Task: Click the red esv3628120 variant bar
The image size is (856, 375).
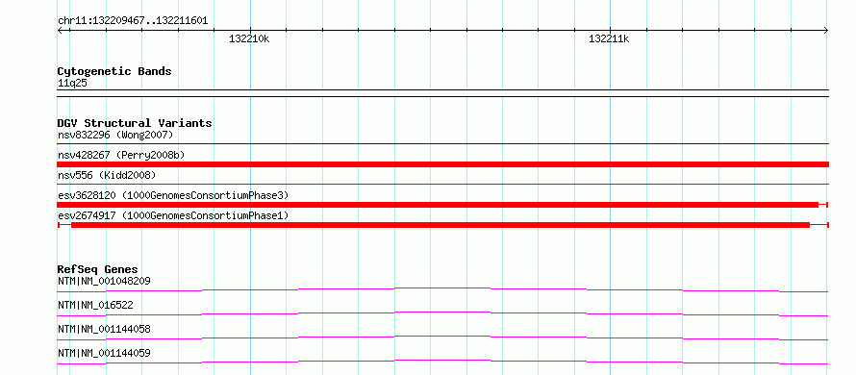Action: point(443,205)
